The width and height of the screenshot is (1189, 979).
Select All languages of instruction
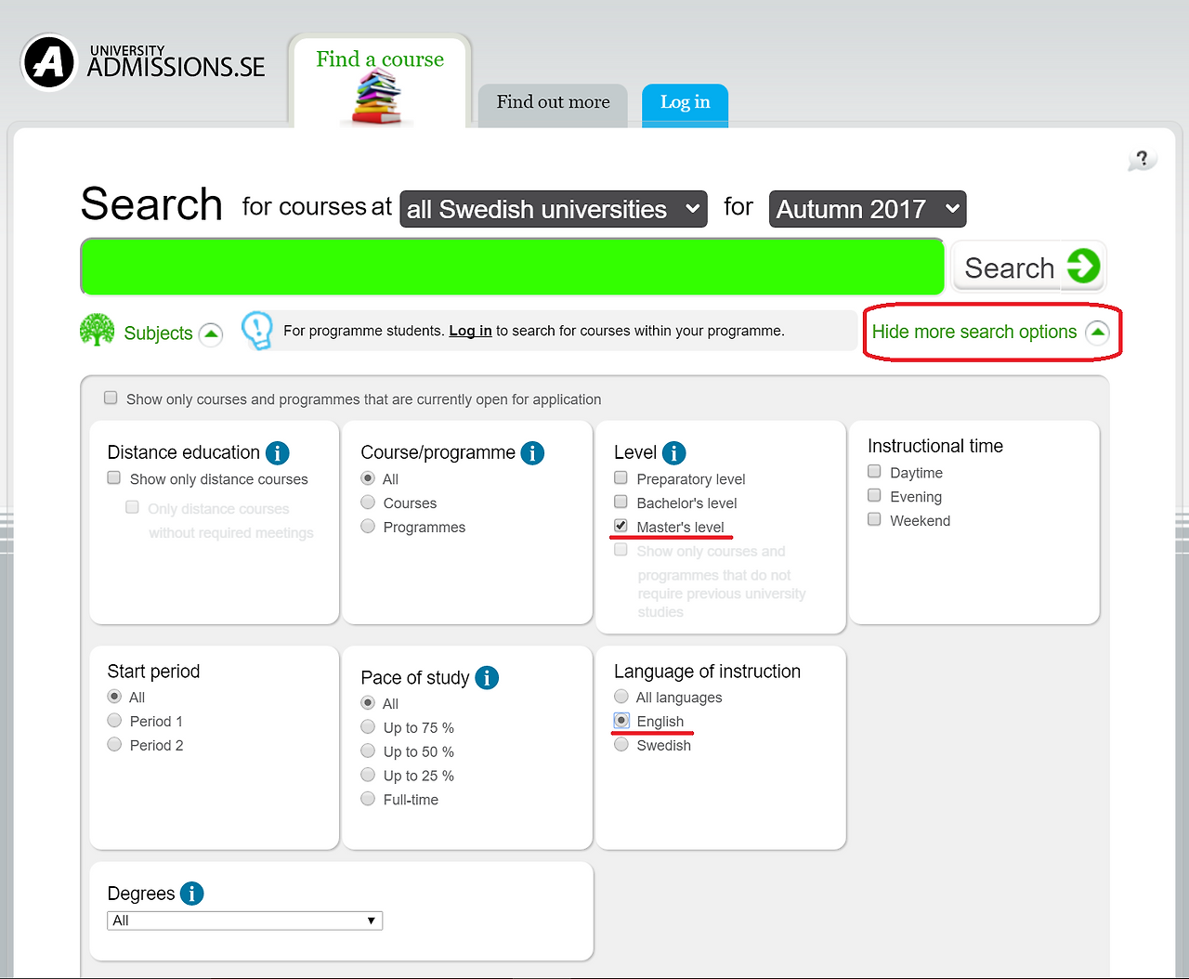click(x=621, y=697)
